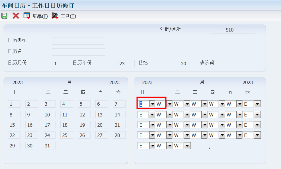Click the 日历名 input field
Image resolution: width=281 pixels, height=169 pixels.
pos(78,52)
